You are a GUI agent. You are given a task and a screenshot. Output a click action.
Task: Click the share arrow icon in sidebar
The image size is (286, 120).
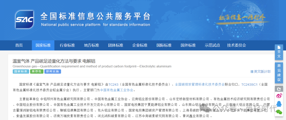point(279,89)
